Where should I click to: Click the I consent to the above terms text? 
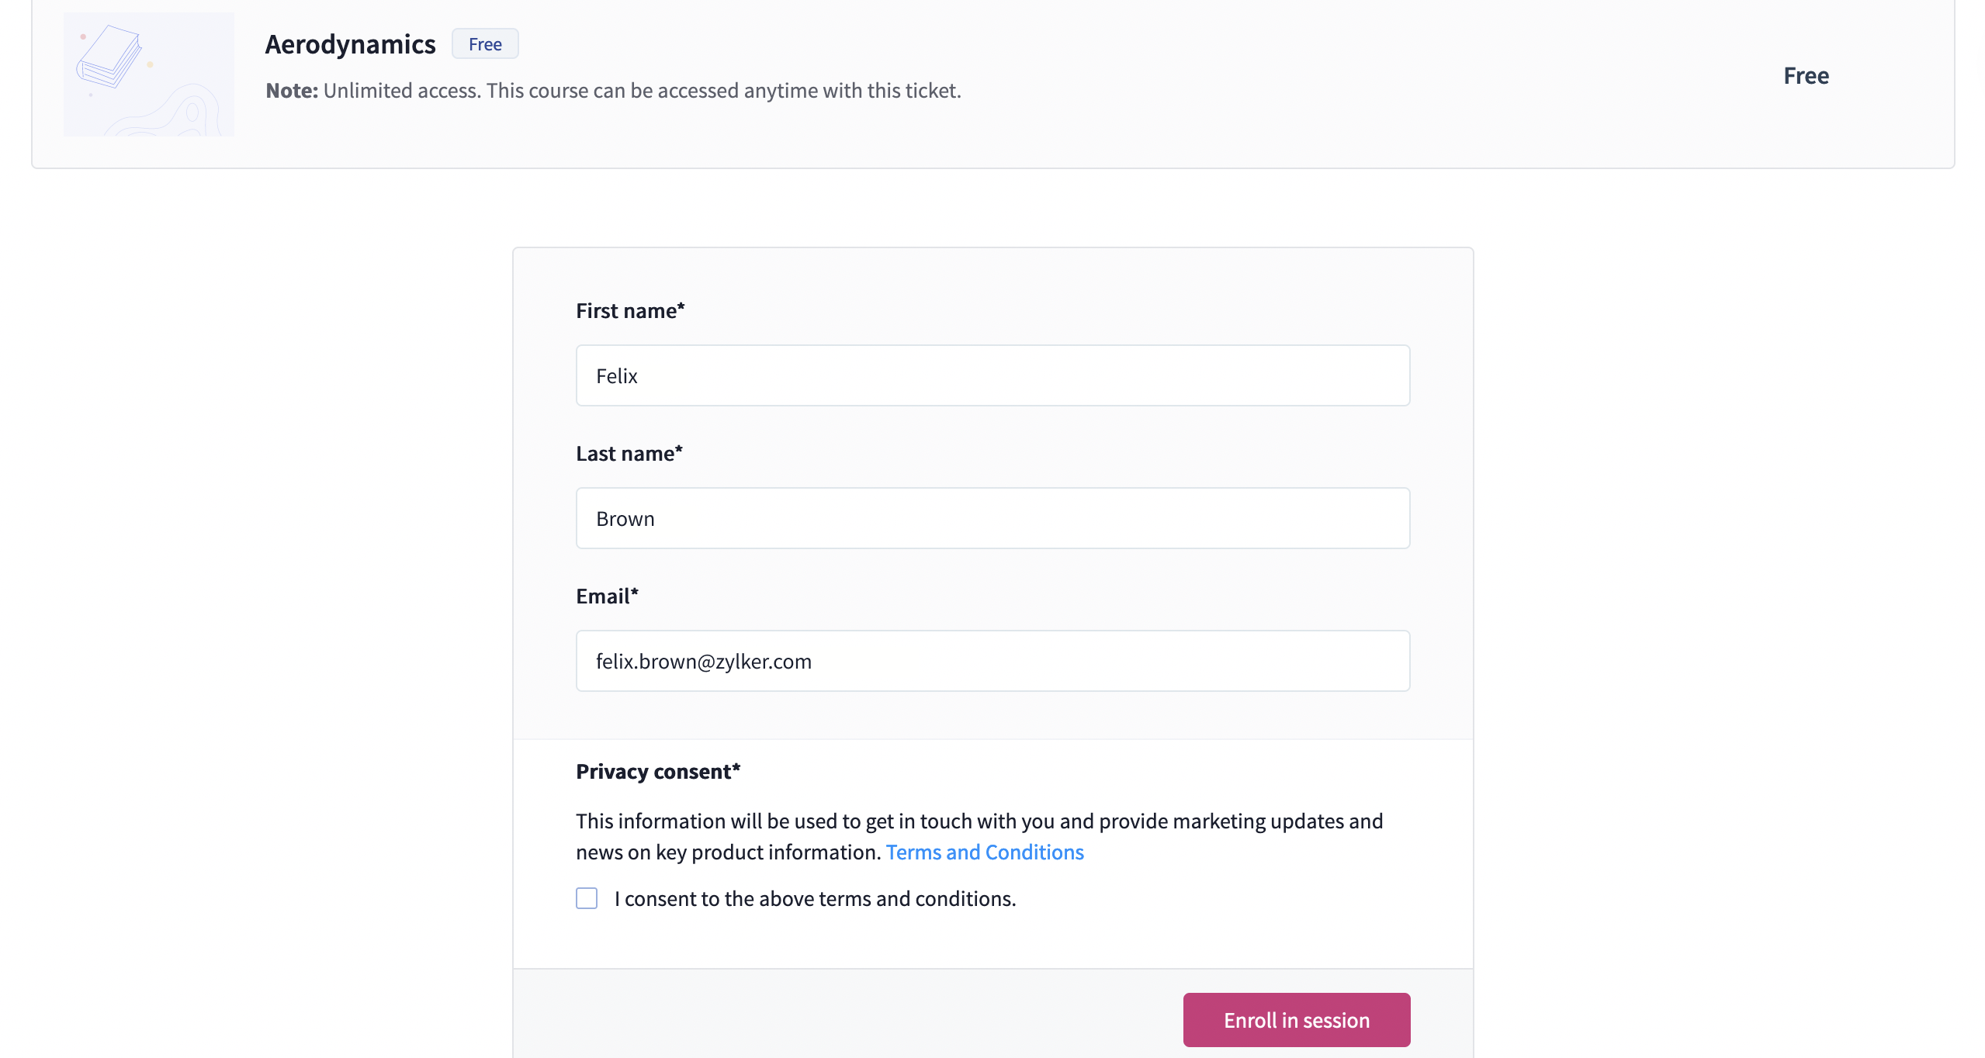click(x=815, y=898)
